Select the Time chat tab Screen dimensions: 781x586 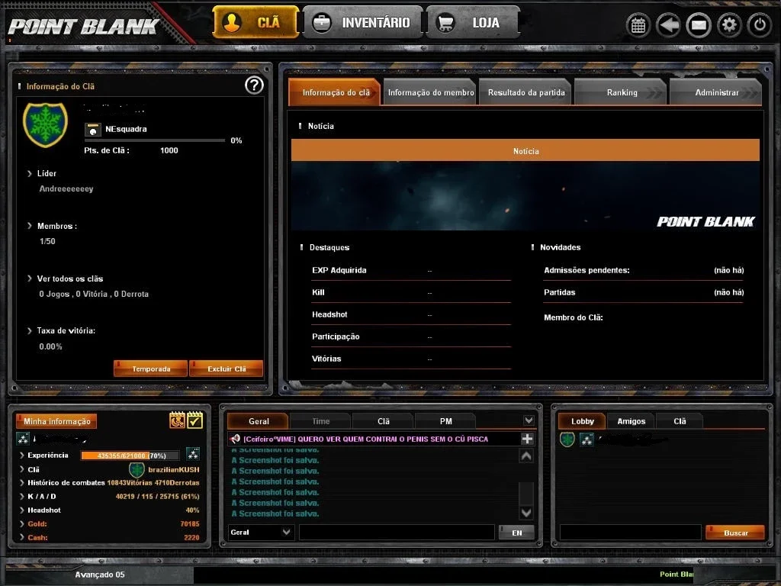(x=320, y=421)
